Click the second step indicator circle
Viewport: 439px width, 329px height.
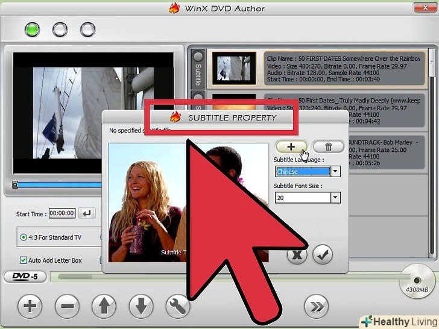(x=60, y=30)
